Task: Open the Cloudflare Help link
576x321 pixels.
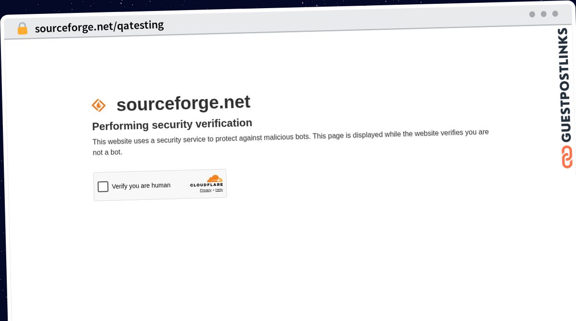Action: (219, 190)
